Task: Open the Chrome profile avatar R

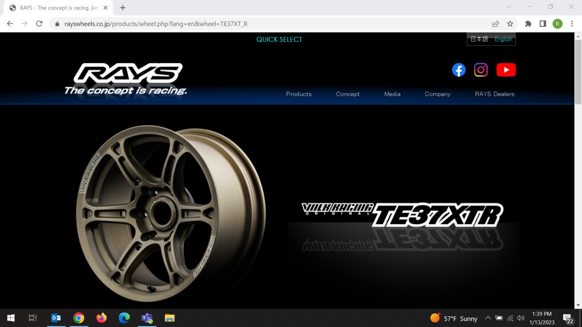Action: [x=557, y=24]
